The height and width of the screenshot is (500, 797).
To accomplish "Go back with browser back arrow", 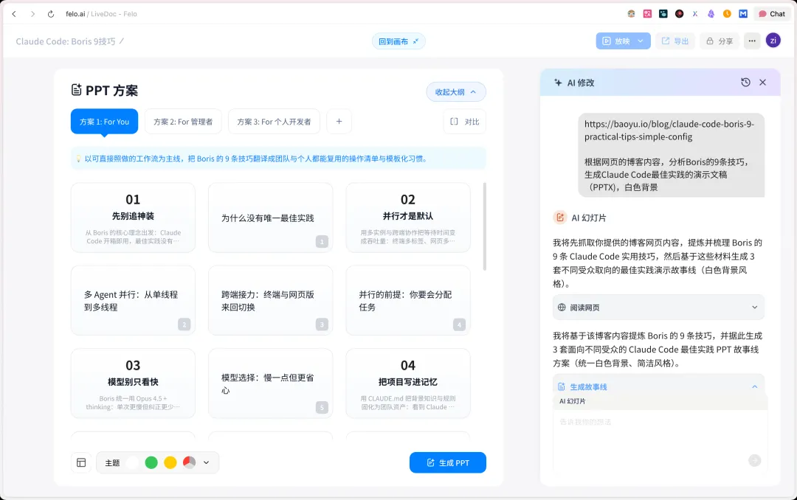I will tap(14, 14).
